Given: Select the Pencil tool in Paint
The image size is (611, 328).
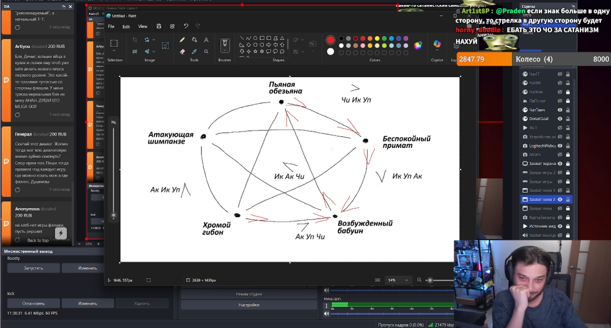Looking at the screenshot, I should click(x=182, y=40).
